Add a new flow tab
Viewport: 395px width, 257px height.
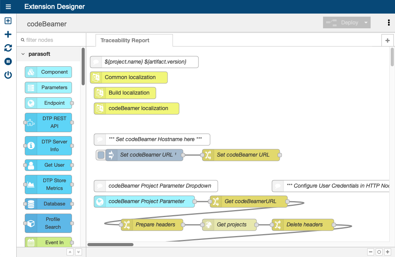pos(387,40)
